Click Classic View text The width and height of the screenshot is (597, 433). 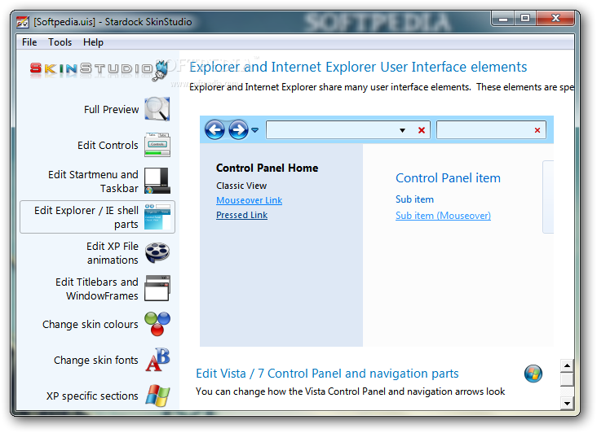click(x=241, y=186)
